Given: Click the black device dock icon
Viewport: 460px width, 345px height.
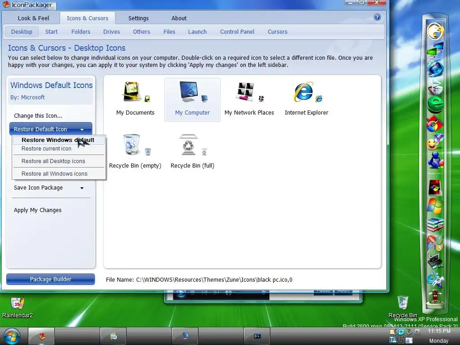Looking at the screenshot, I should [x=435, y=261].
